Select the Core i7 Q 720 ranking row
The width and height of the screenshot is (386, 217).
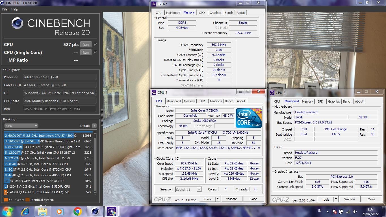tap(48, 192)
